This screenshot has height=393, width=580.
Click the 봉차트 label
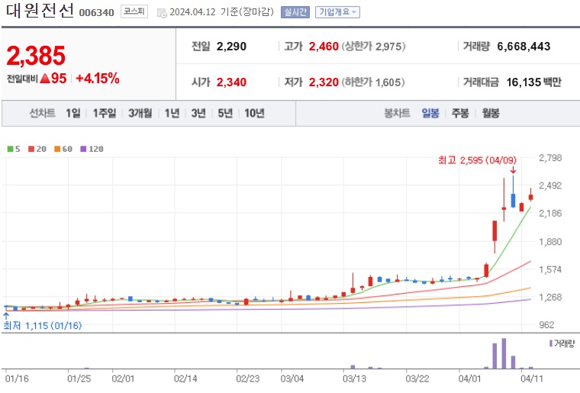398,113
